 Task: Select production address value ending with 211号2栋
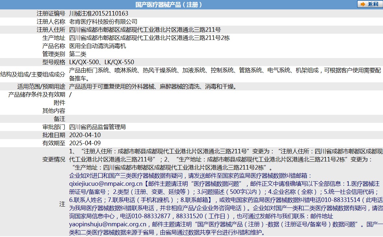pyautogui.click(x=150, y=38)
